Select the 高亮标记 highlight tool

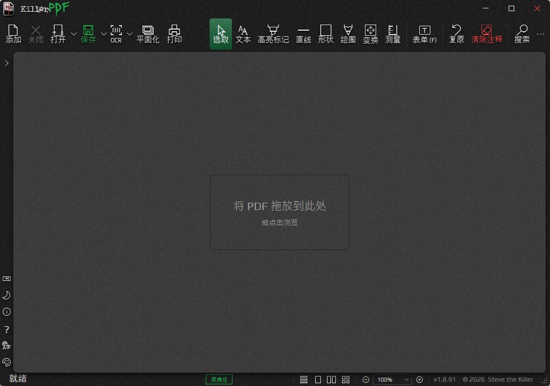point(273,34)
